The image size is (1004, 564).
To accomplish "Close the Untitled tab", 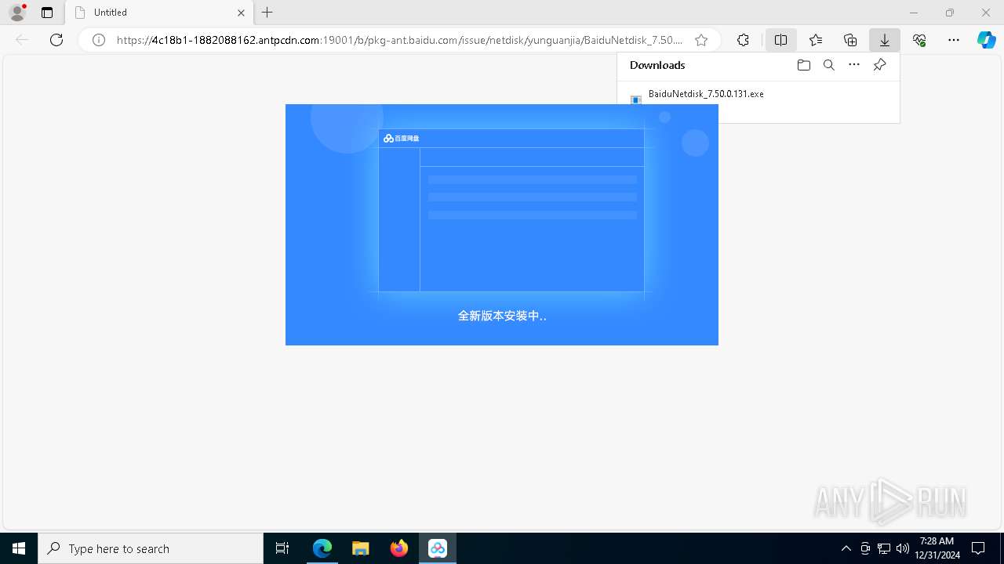I will 241,13.
